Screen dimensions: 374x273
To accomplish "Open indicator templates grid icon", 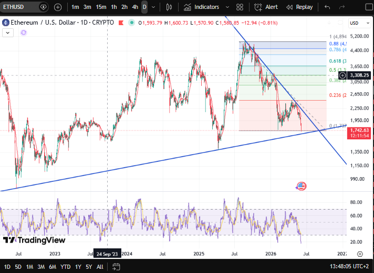I will 240,7.
